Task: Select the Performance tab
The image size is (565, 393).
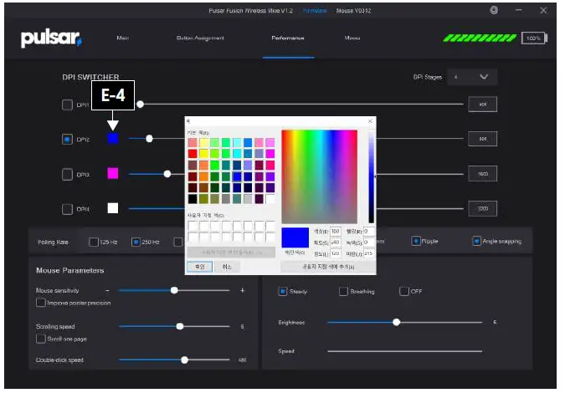Action: click(x=288, y=38)
